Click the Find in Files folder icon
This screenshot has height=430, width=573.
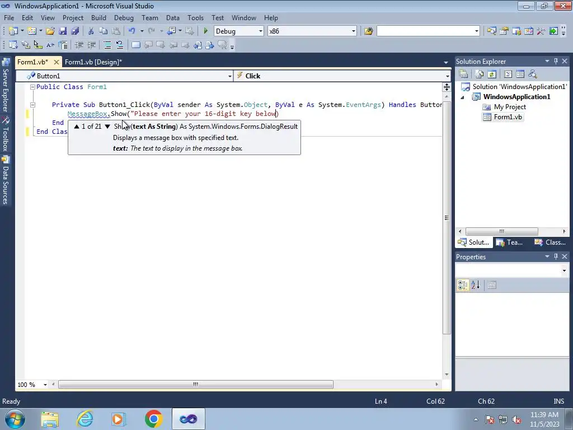click(368, 31)
